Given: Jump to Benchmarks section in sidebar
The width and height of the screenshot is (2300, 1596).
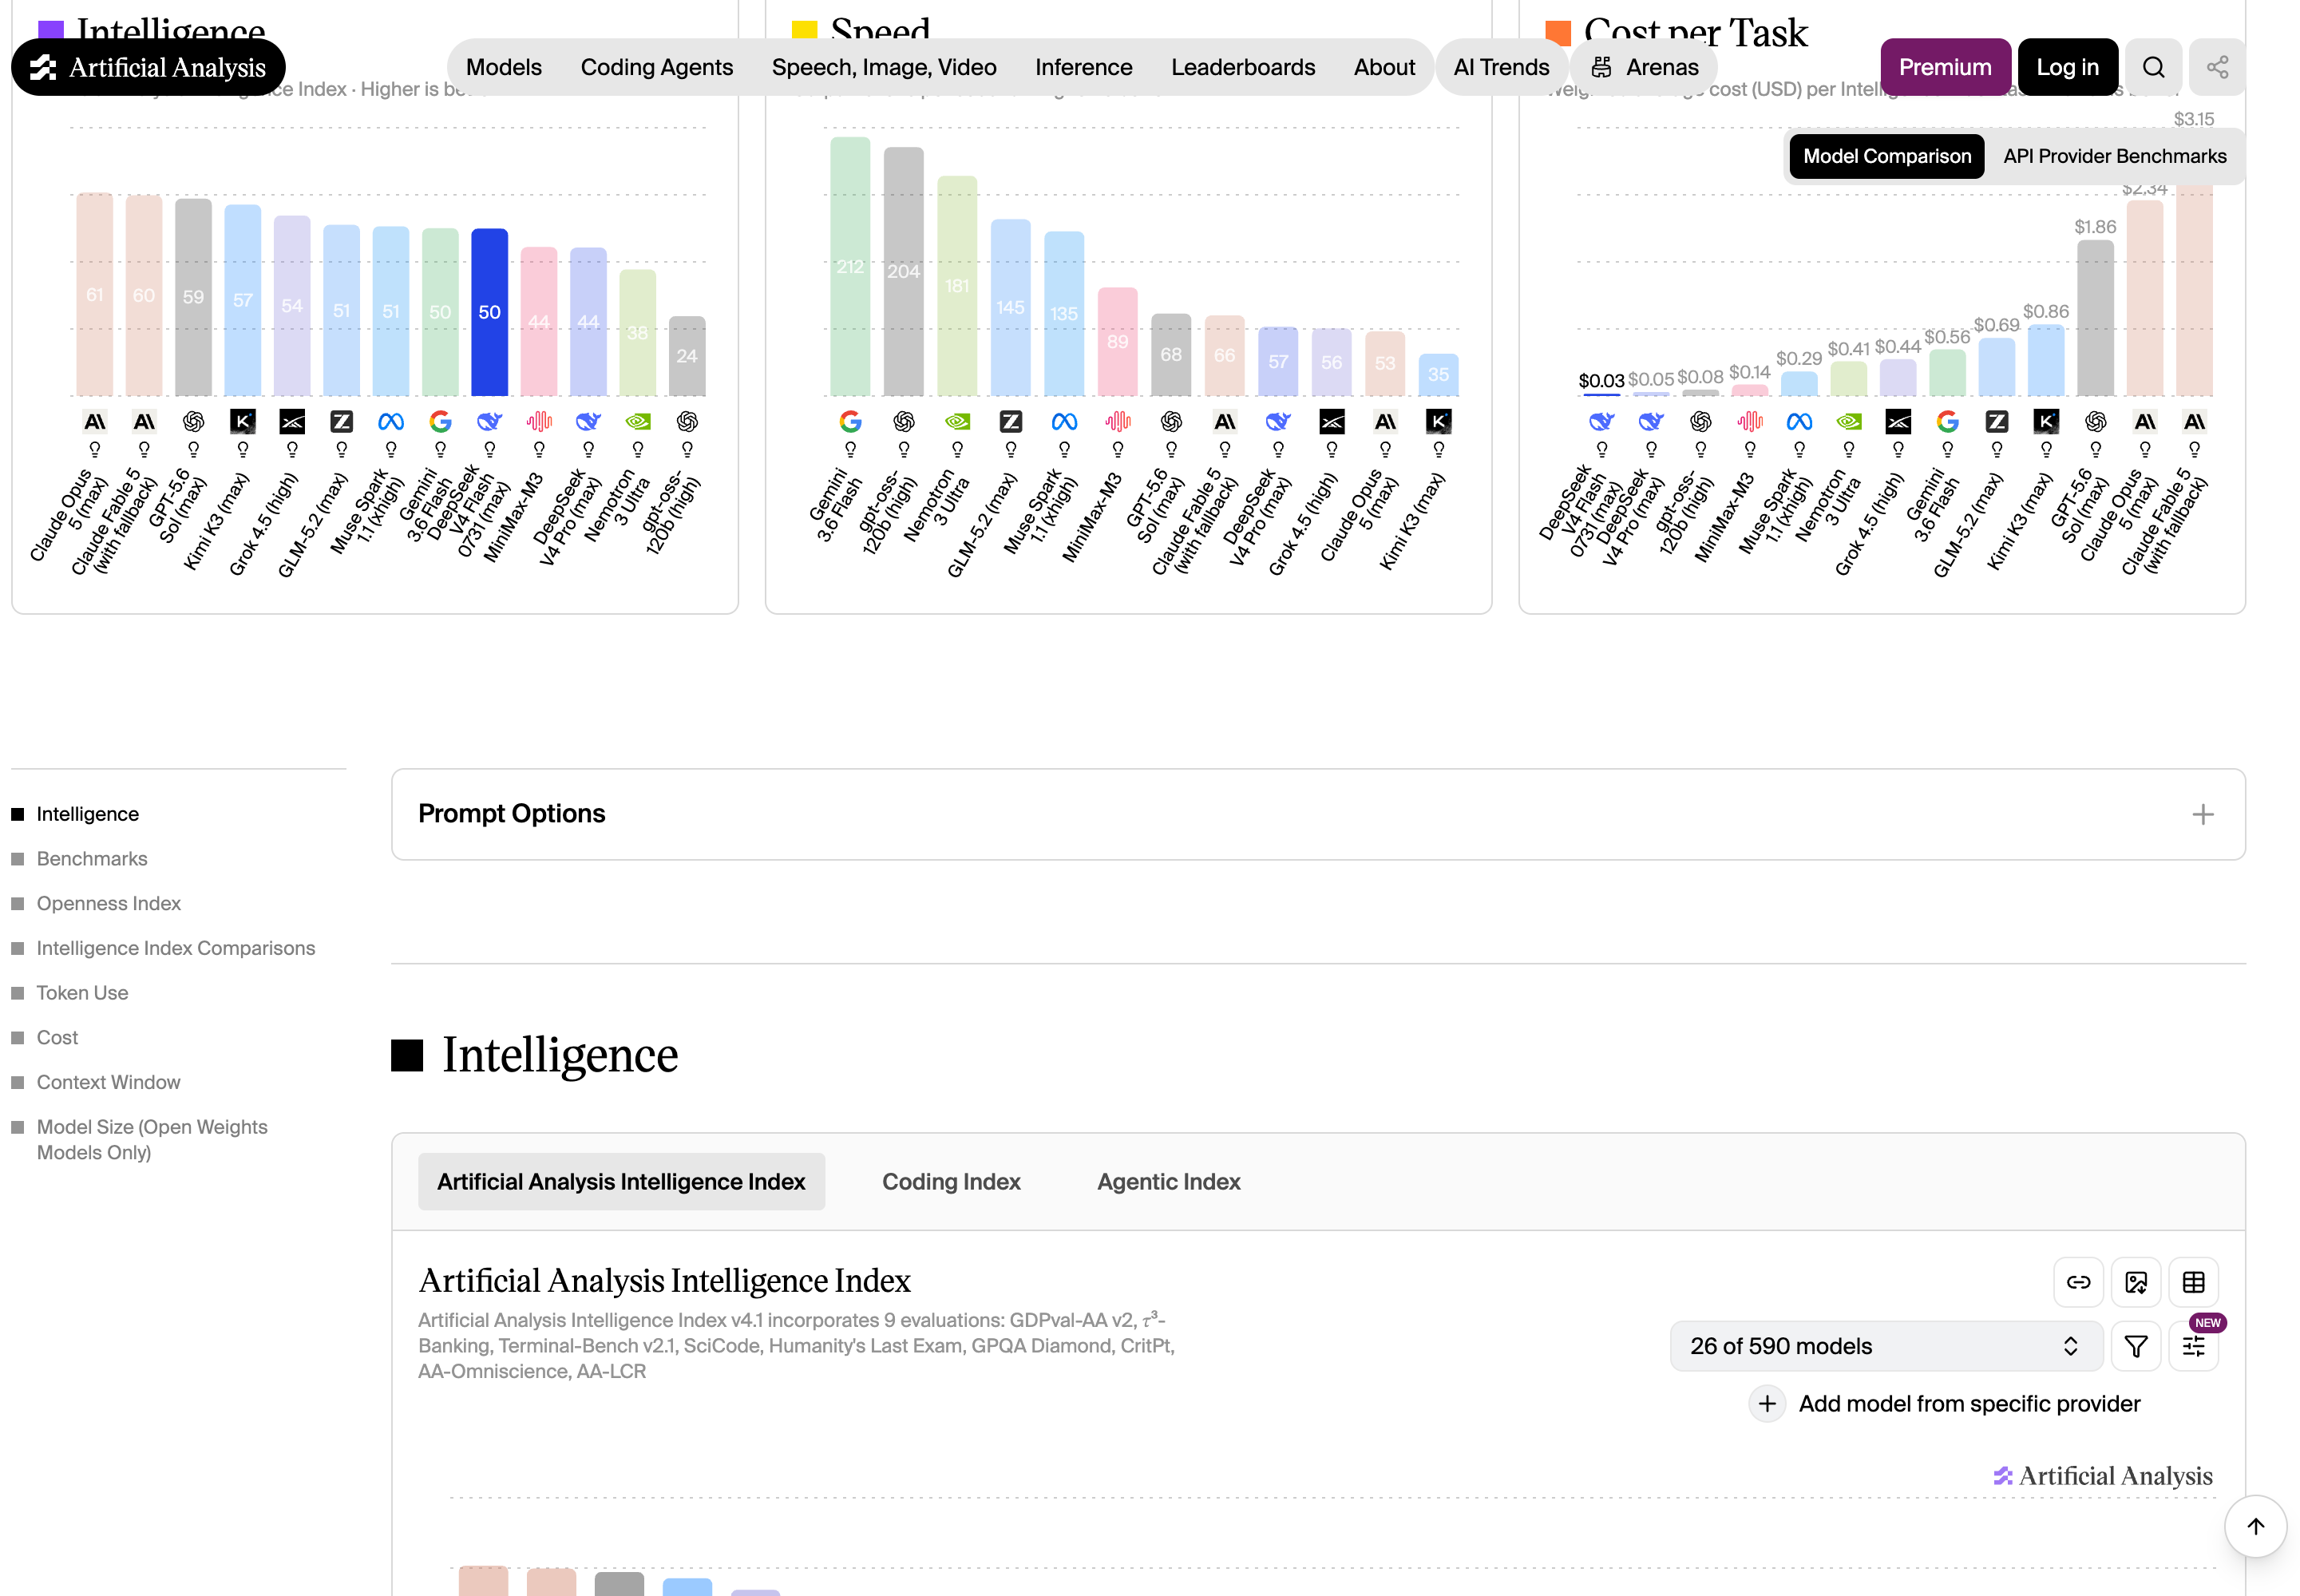Looking at the screenshot, I should [92, 859].
